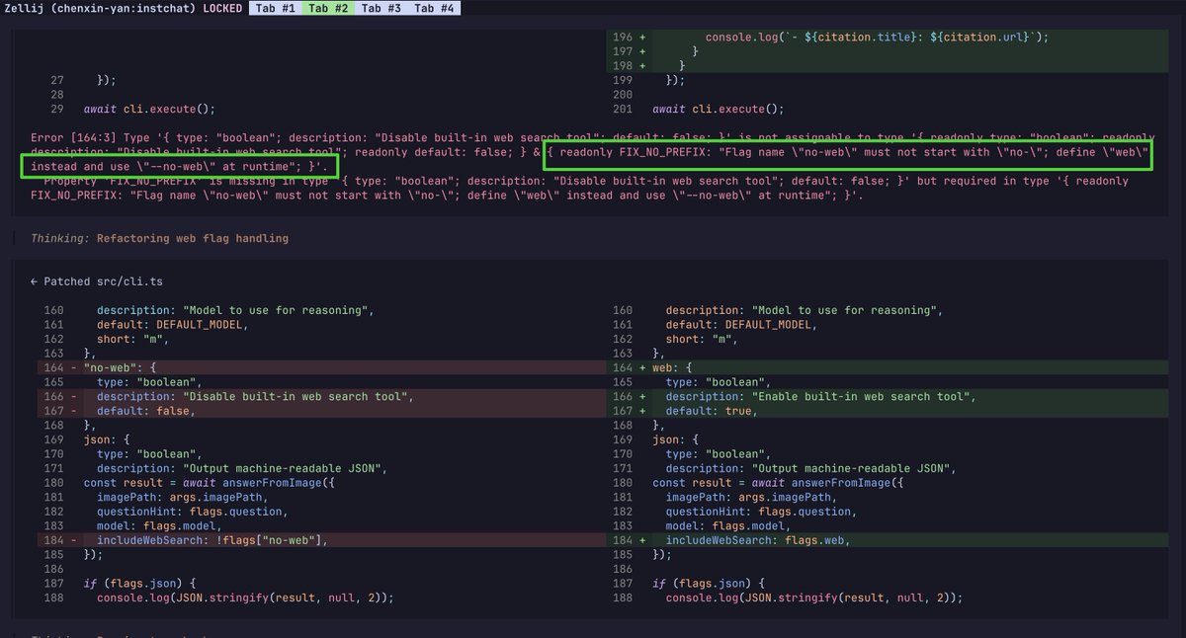This screenshot has height=638, width=1186.
Task: Click the LOCKED mode indicator
Action: (222, 8)
